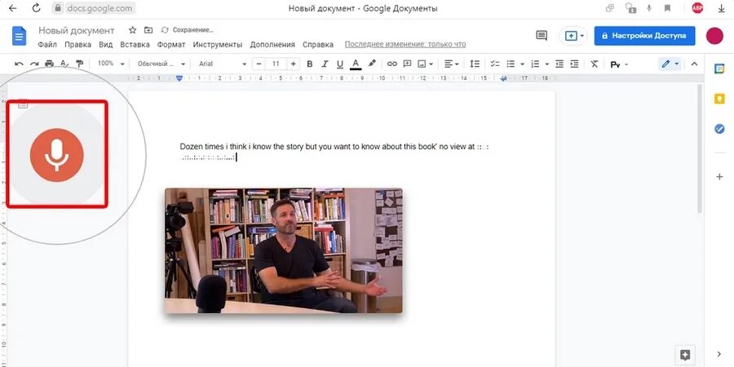This screenshot has width=734, height=367.
Task: Open the Вставка menu
Action: [135, 45]
